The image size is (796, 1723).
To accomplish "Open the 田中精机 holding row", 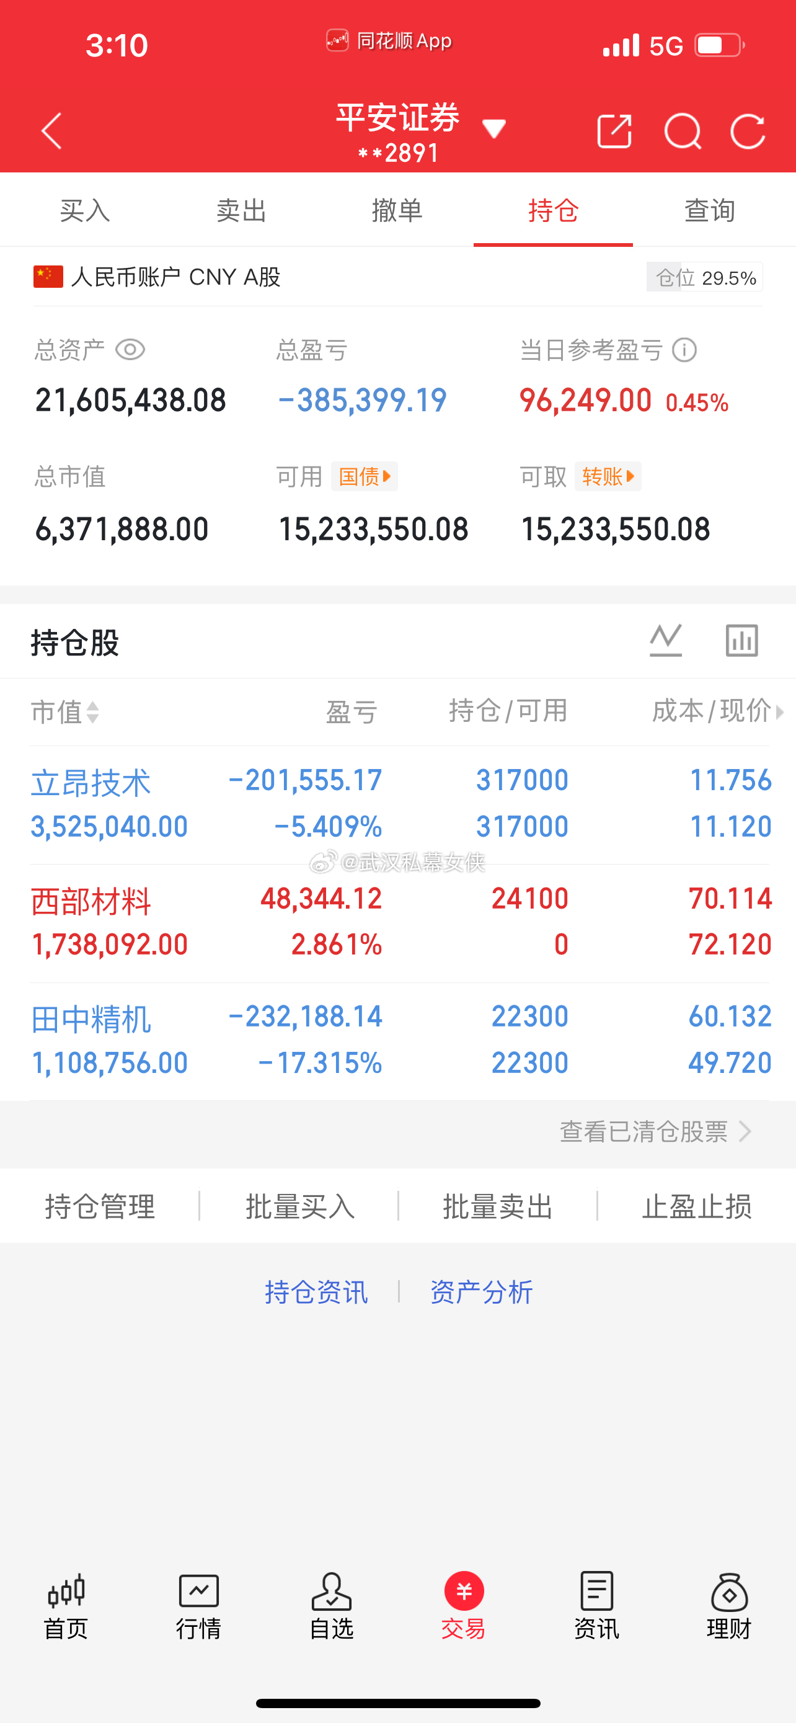I will [x=400, y=1040].
